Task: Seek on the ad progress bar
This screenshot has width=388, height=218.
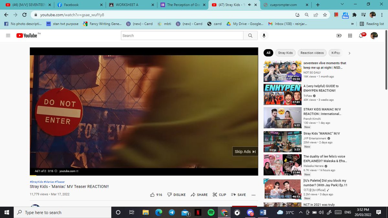Action: click(144, 175)
